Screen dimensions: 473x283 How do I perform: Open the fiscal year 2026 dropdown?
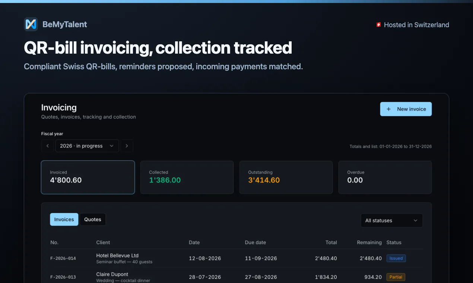pyautogui.click(x=87, y=146)
